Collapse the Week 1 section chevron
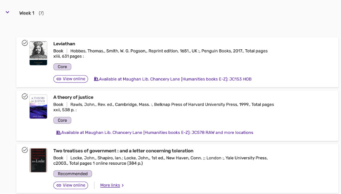Image resolution: width=341 pixels, height=194 pixels. (7, 12)
